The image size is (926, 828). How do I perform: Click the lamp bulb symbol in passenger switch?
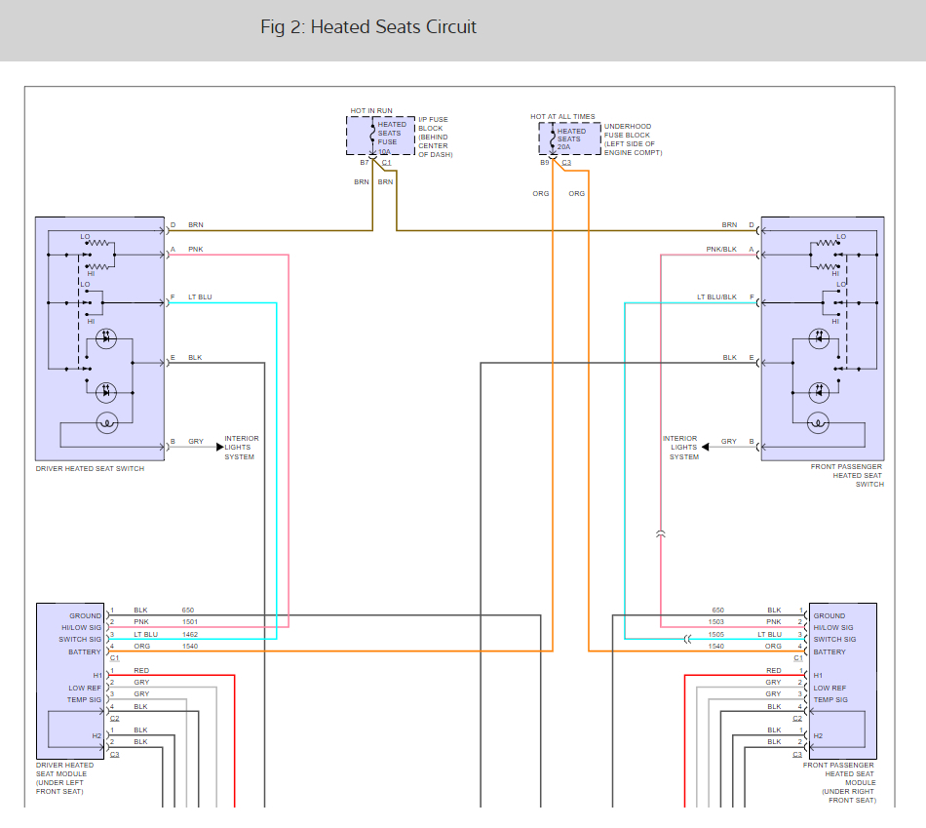click(x=819, y=422)
